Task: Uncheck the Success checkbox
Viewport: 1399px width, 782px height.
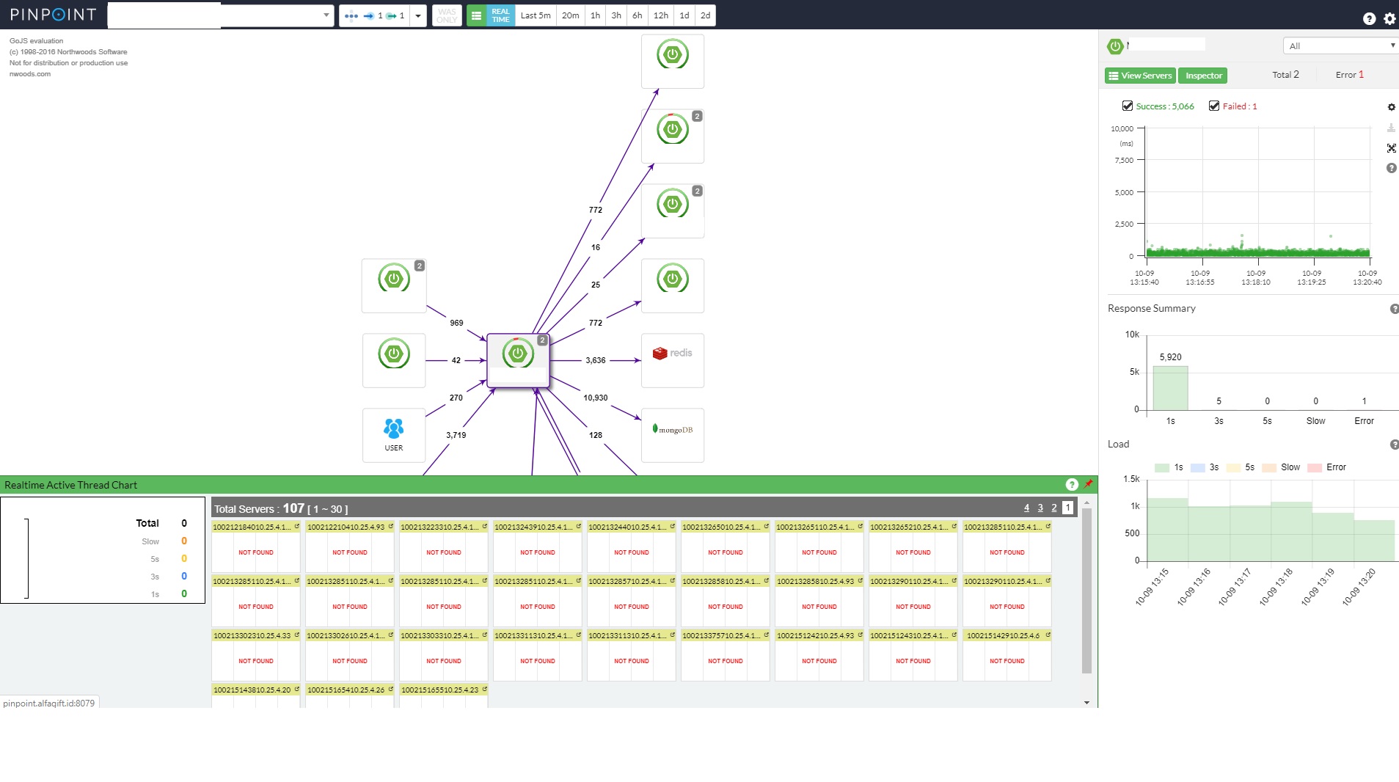Action: 1128,106
